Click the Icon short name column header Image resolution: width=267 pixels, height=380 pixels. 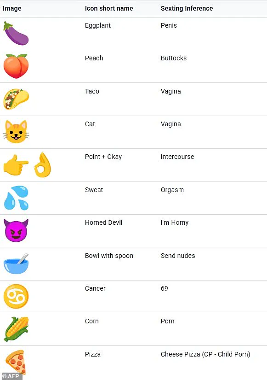pos(109,8)
